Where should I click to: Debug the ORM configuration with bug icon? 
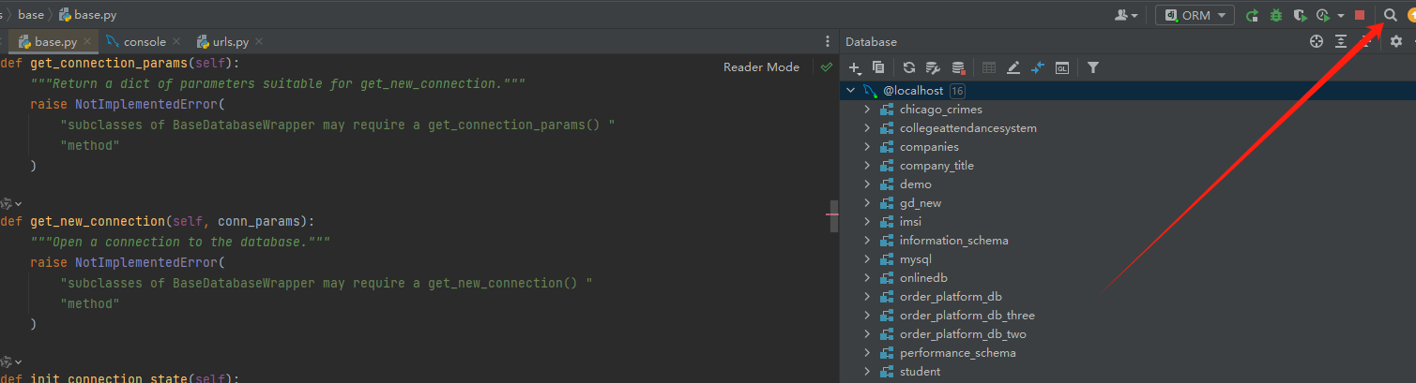tap(1275, 15)
